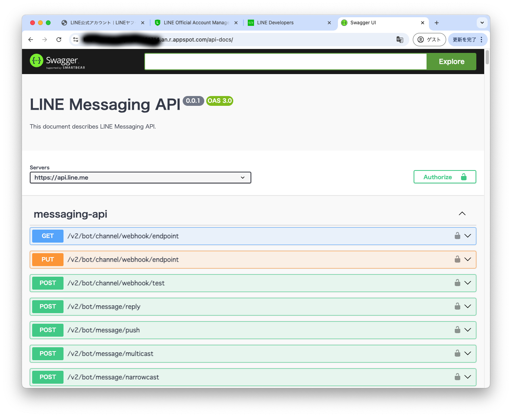Close the LINE Developers tab
This screenshot has height=417, width=512.
pyautogui.click(x=329, y=23)
